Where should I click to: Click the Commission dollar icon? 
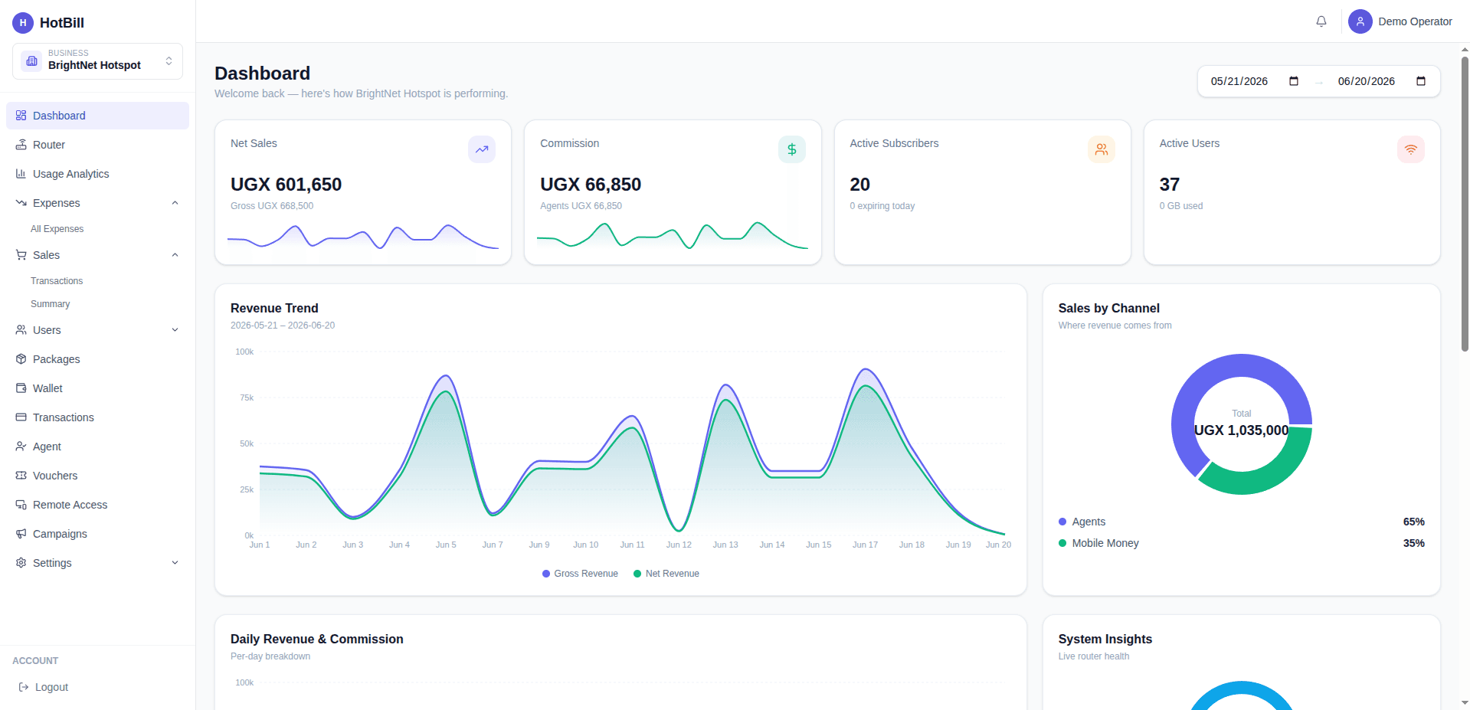(x=792, y=149)
